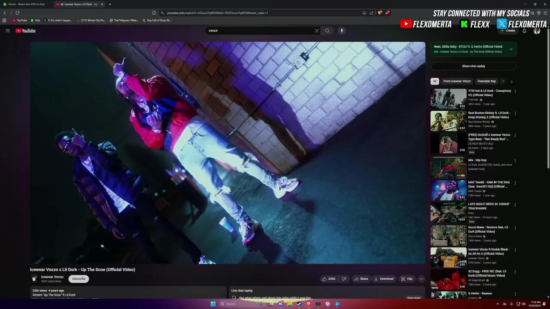Dislike the Up The Scoe video
The image size is (550, 309).
point(344,279)
